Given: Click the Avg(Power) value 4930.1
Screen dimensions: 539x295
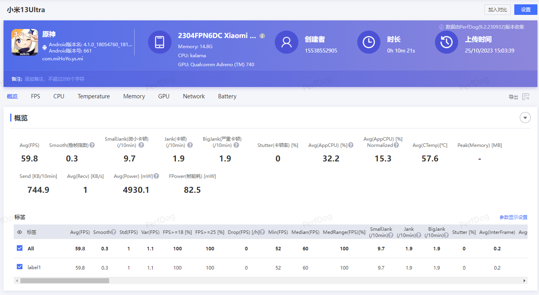Looking at the screenshot, I should 136,190.
